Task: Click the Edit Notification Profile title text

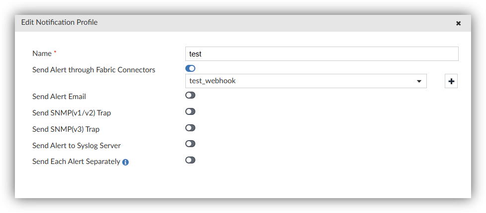Action: [x=59, y=22]
